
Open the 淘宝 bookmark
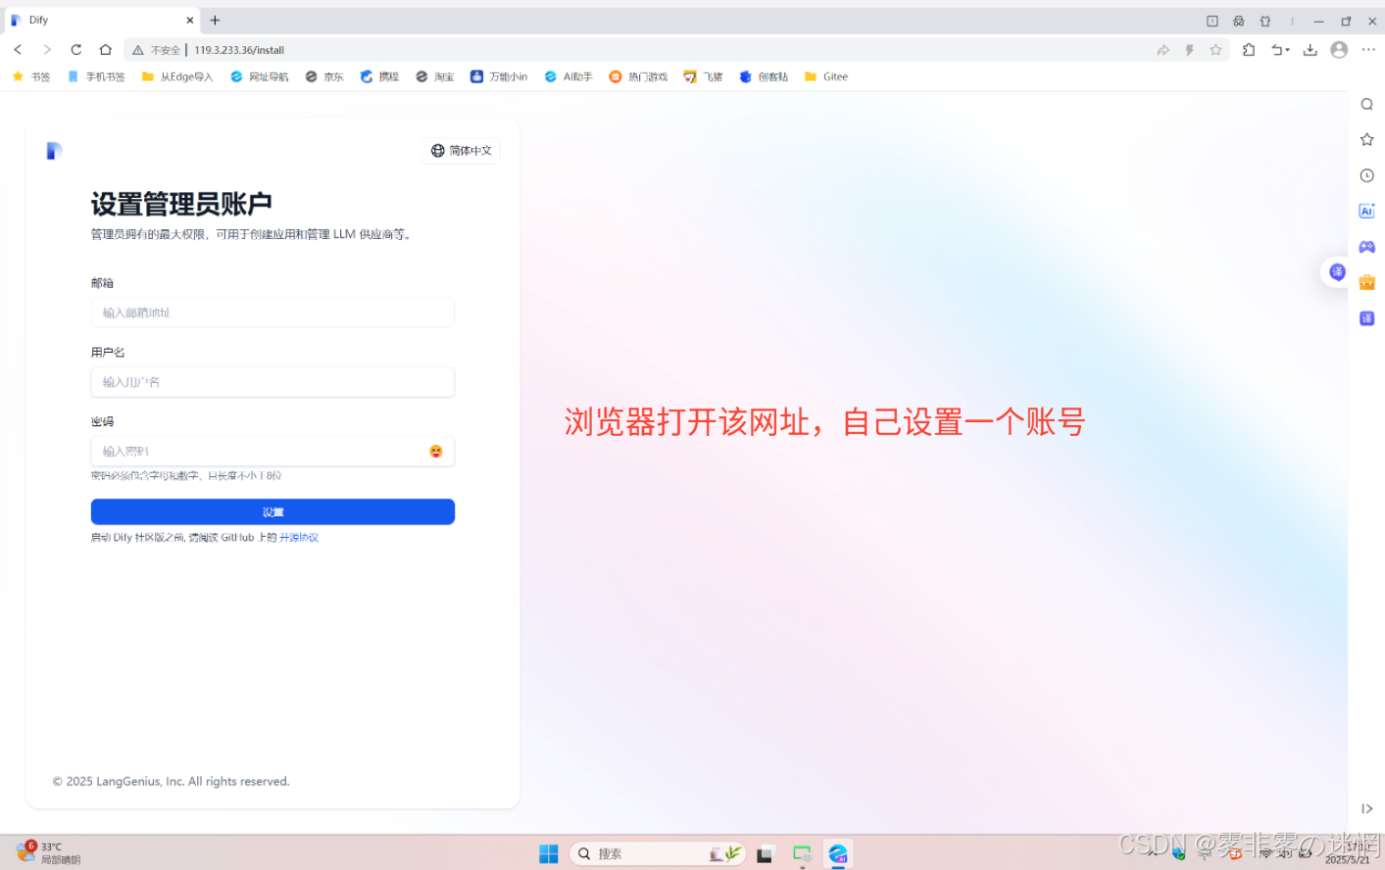click(434, 76)
